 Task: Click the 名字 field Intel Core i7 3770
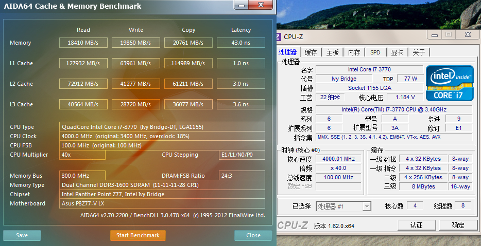[369, 69]
